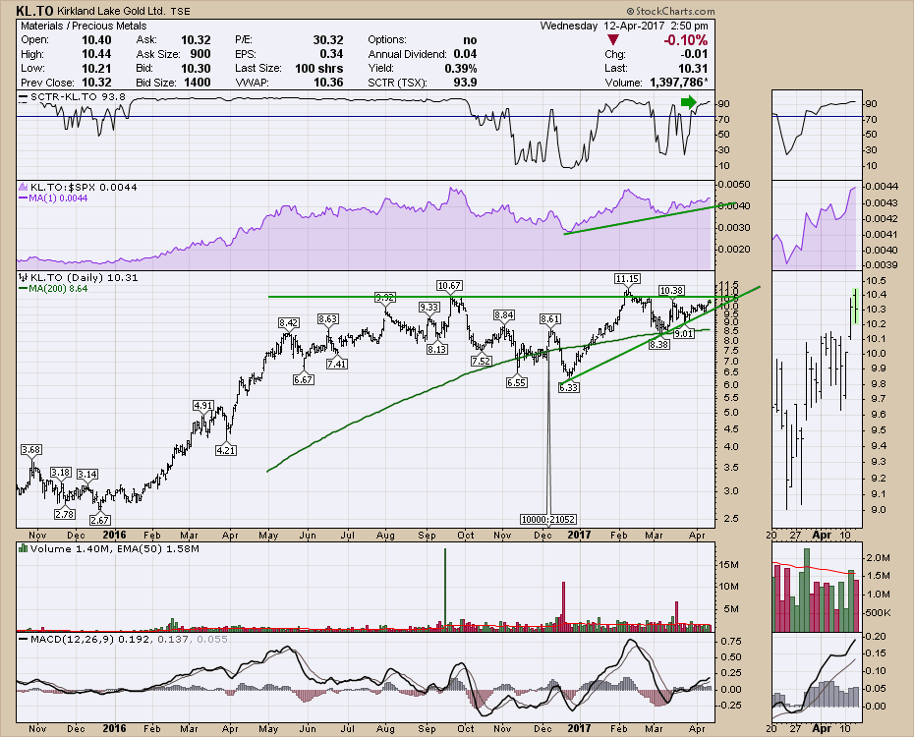Select the KL.TO ticker symbol in header
Image resolution: width=914 pixels, height=737 pixels.
pos(35,11)
